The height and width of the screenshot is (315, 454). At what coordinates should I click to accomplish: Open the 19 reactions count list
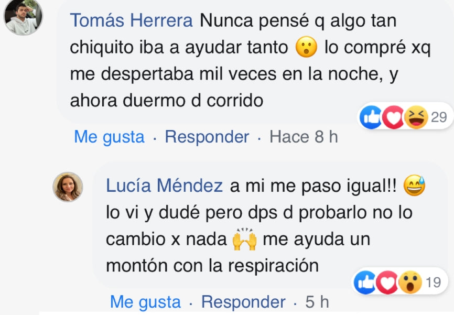(433, 283)
